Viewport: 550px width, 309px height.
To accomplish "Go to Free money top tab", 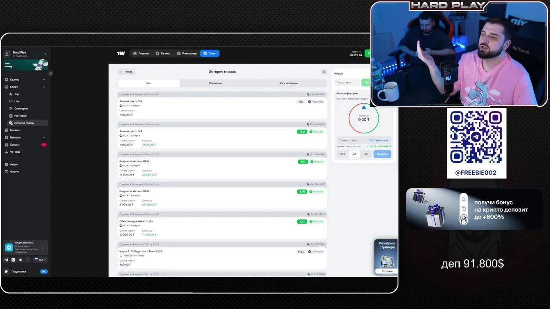I will click(x=187, y=53).
